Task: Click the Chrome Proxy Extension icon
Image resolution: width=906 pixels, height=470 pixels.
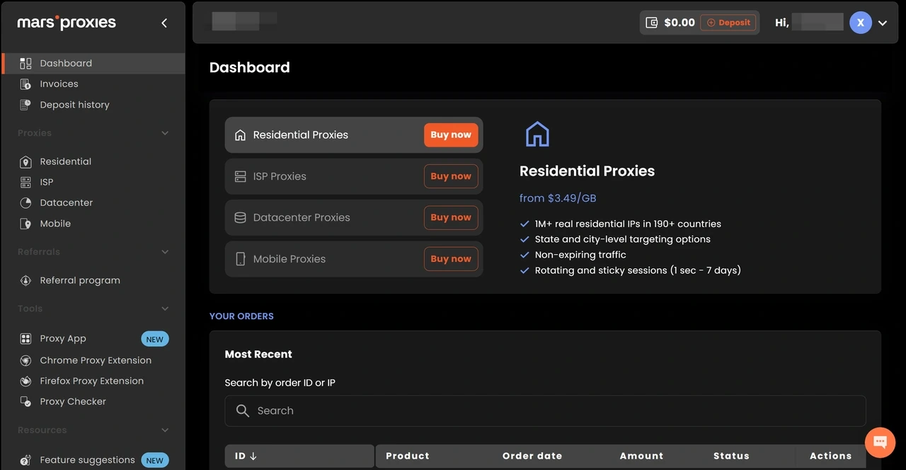Action: (25, 360)
